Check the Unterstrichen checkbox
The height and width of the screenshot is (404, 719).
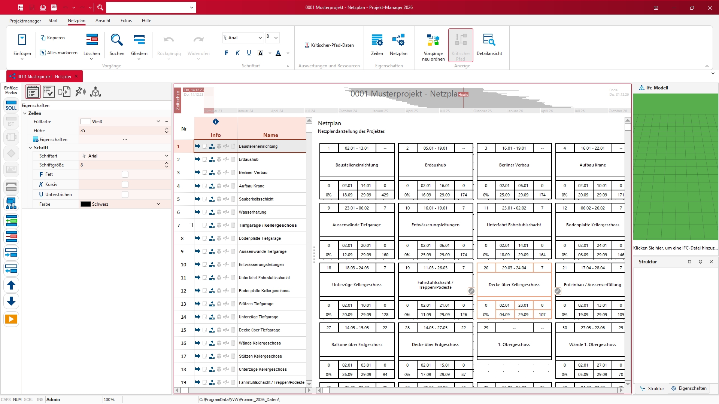[x=125, y=195]
